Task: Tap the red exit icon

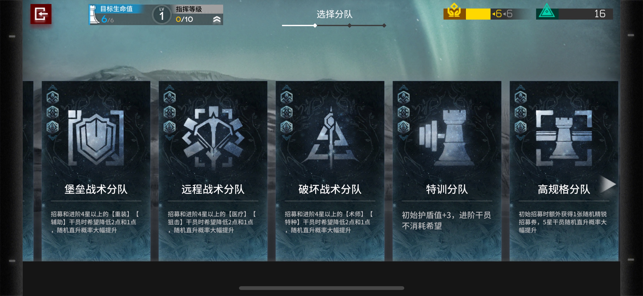Action: click(x=41, y=14)
